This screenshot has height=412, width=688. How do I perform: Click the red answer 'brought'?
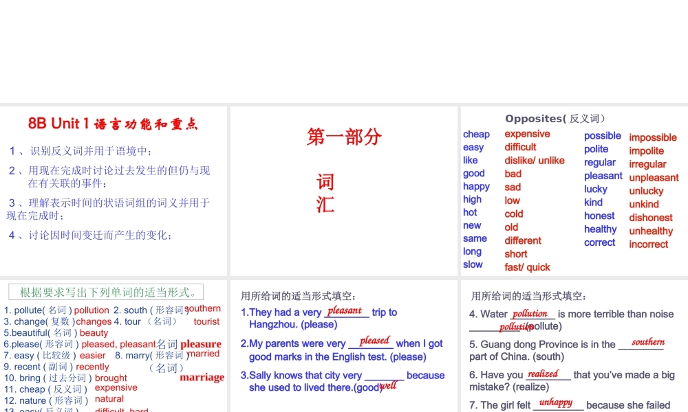click(111, 378)
